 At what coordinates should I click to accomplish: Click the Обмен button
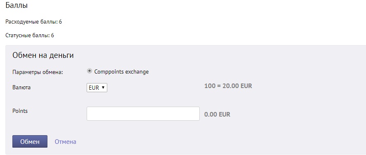30,141
